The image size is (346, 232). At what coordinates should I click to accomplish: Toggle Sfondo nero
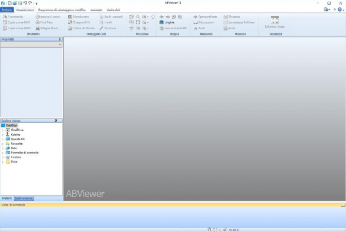[79, 16]
